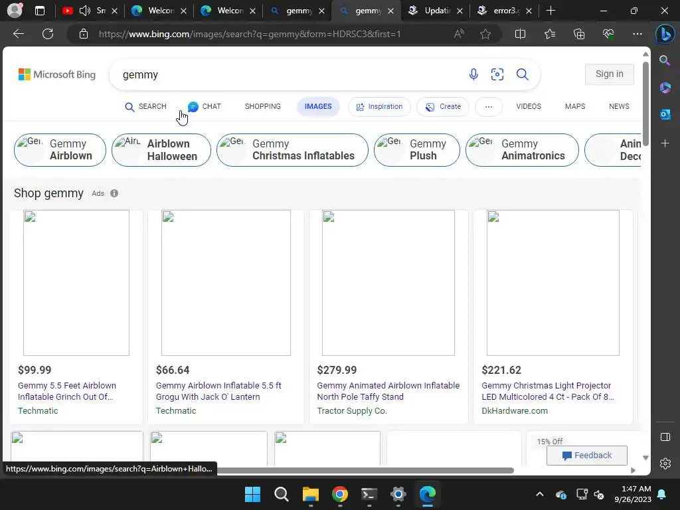The height and width of the screenshot is (510, 680).
Task: Open the SHOPPING tab
Action: tap(263, 107)
